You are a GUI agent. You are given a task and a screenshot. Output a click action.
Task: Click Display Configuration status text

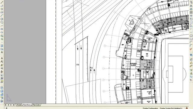pos(150,108)
